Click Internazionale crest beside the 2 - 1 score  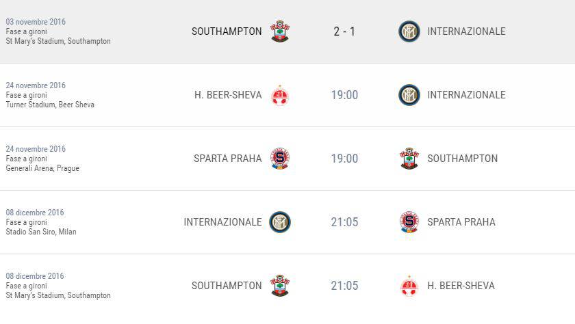point(409,31)
